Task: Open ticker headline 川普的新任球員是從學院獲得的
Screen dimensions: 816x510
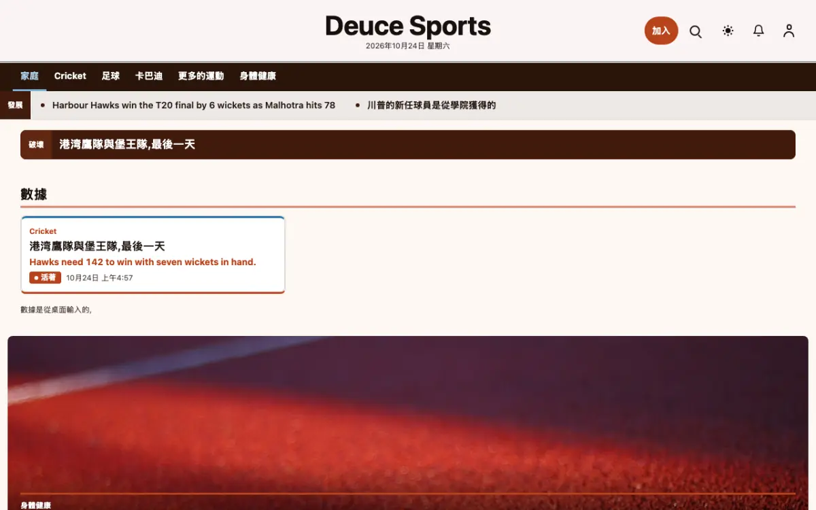Action: (431, 105)
